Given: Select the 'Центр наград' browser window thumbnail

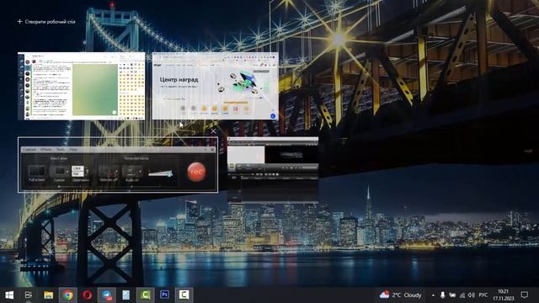Looking at the screenshot, I should [216, 86].
